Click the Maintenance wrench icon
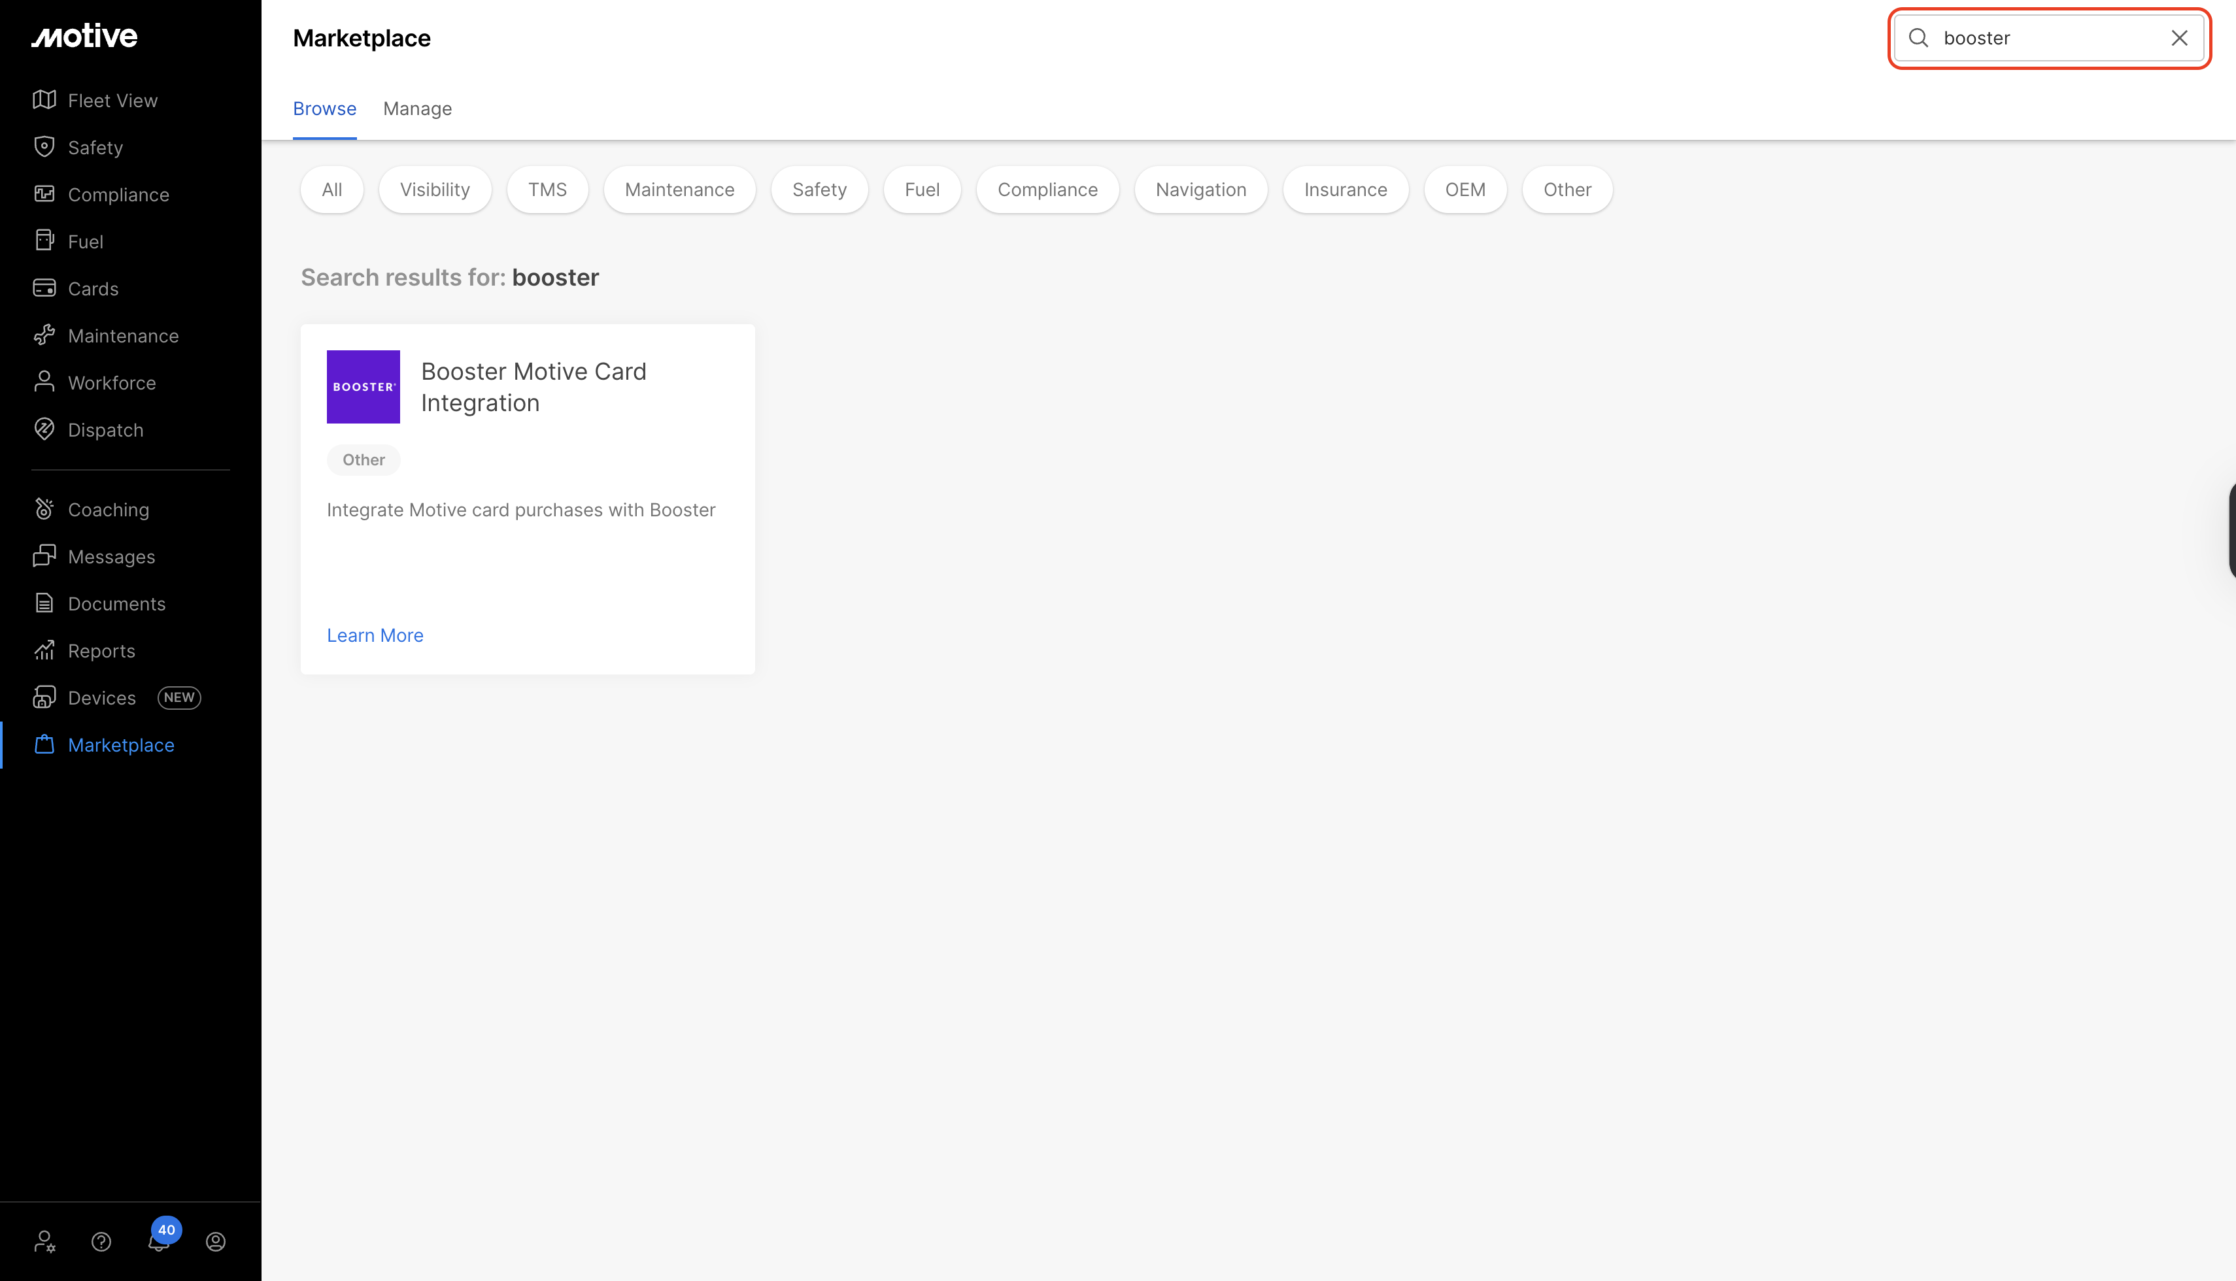This screenshot has height=1281, width=2236. click(x=44, y=335)
